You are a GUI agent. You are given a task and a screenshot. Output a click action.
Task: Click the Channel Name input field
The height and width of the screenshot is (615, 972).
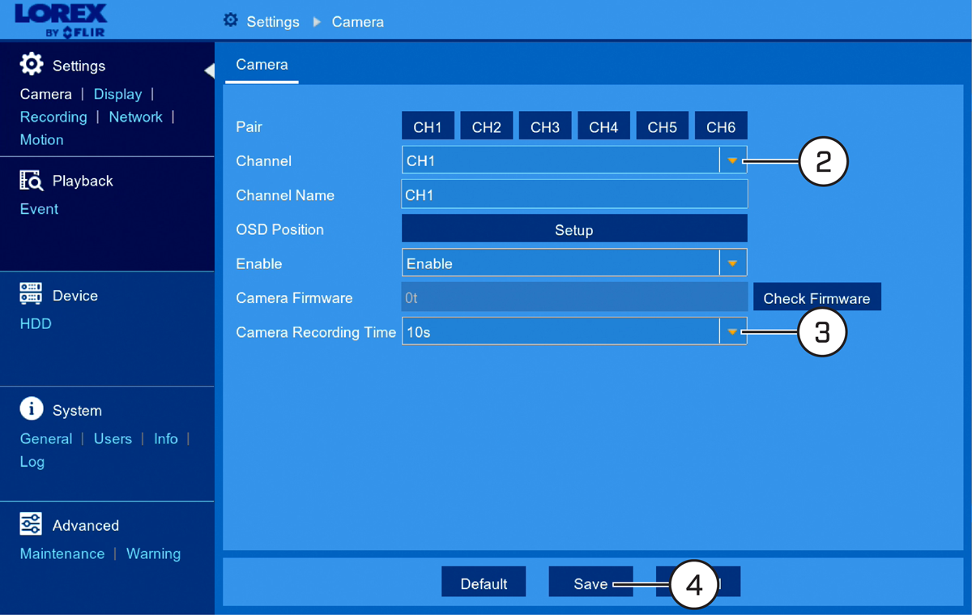click(574, 194)
